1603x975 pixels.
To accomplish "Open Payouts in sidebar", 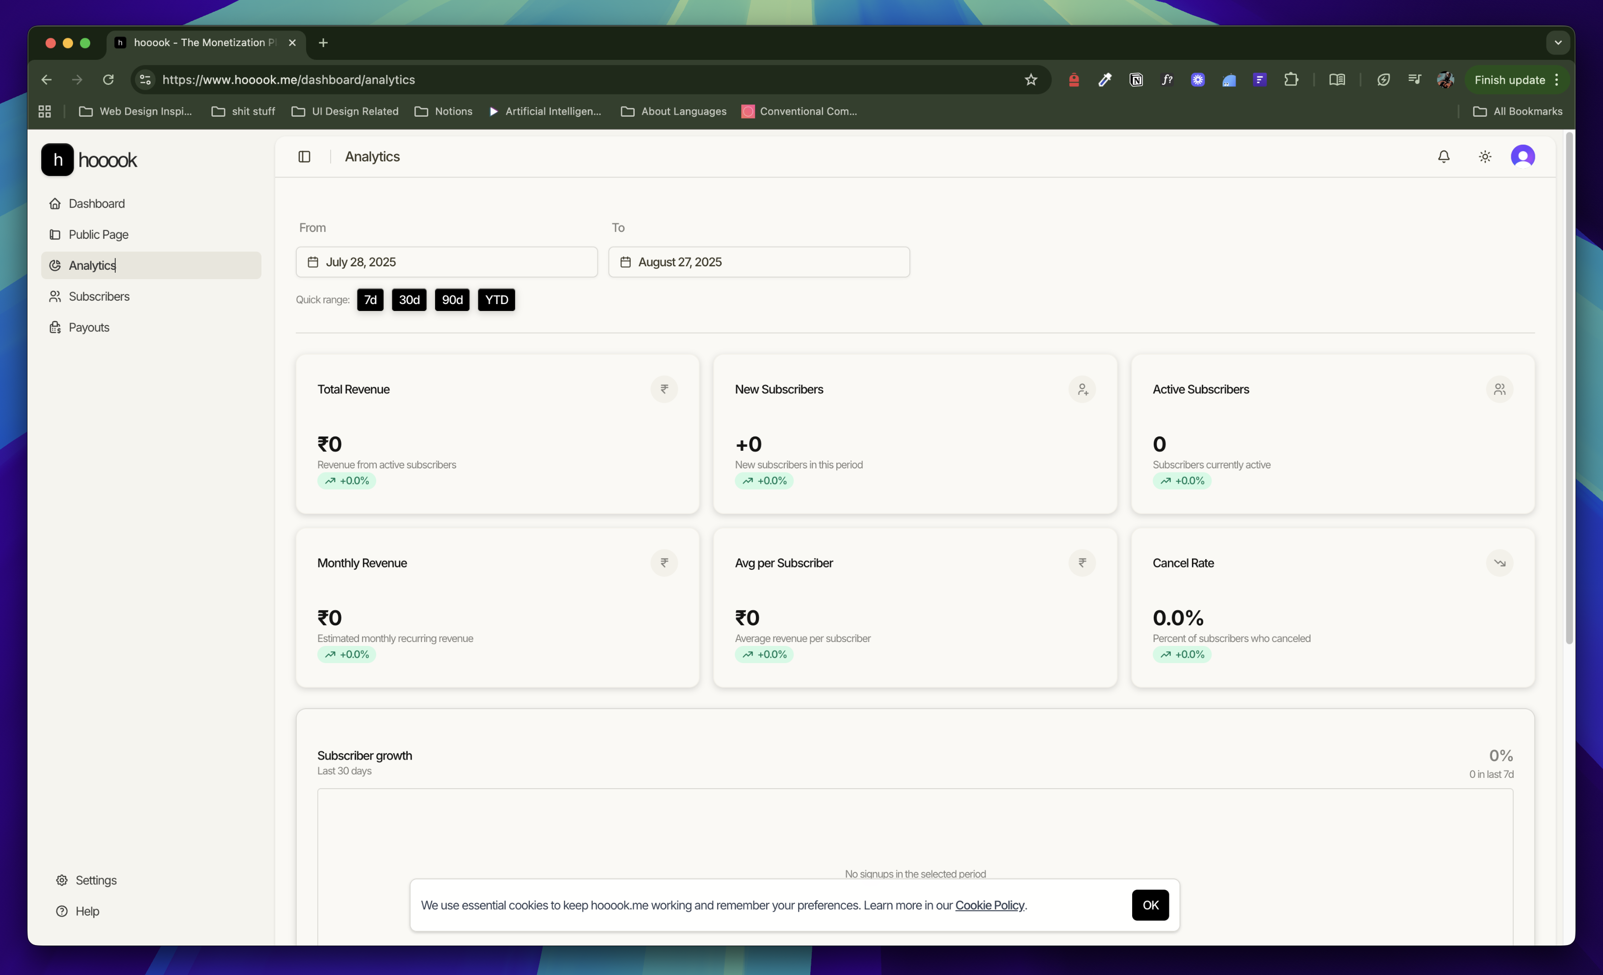I will [88, 328].
